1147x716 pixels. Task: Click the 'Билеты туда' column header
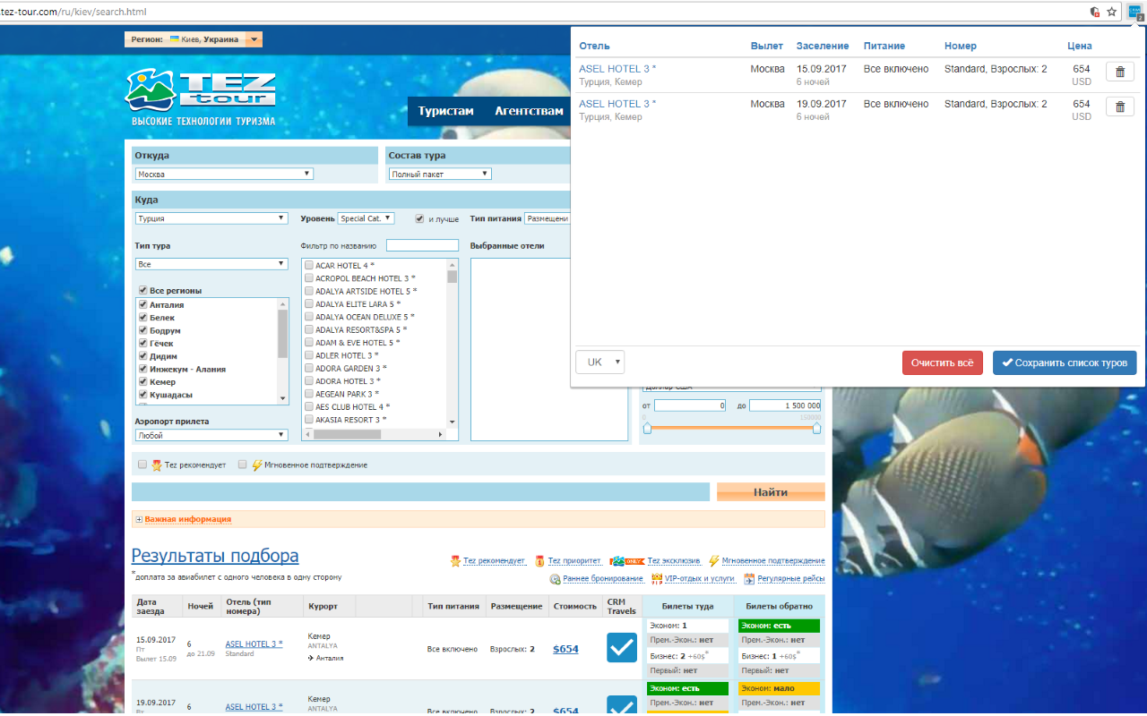(688, 606)
